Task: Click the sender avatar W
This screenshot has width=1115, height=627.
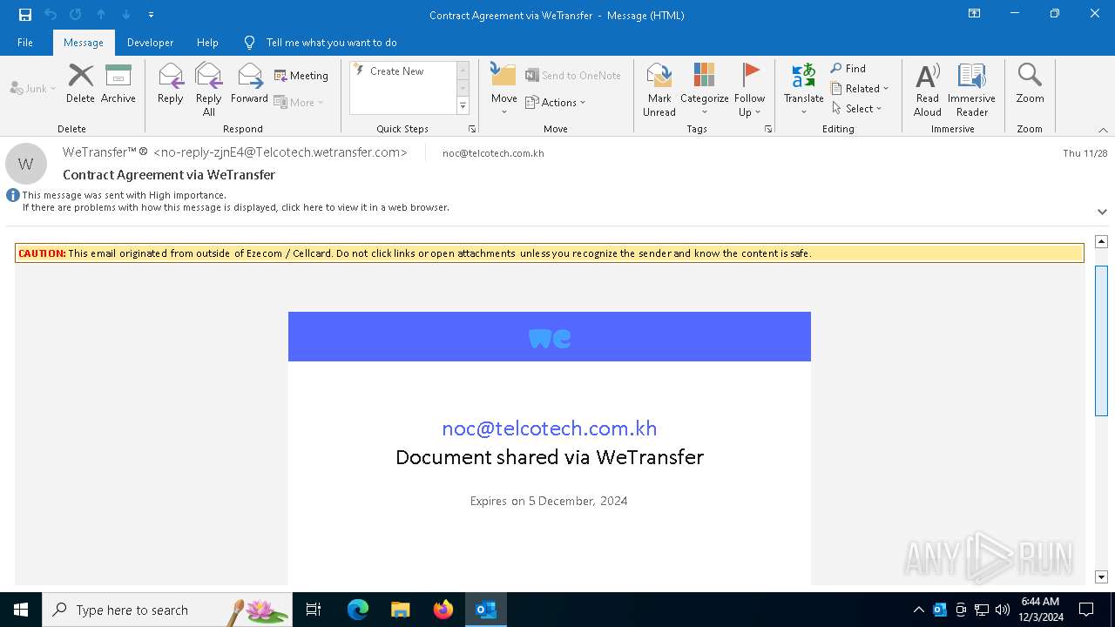Action: (26, 164)
